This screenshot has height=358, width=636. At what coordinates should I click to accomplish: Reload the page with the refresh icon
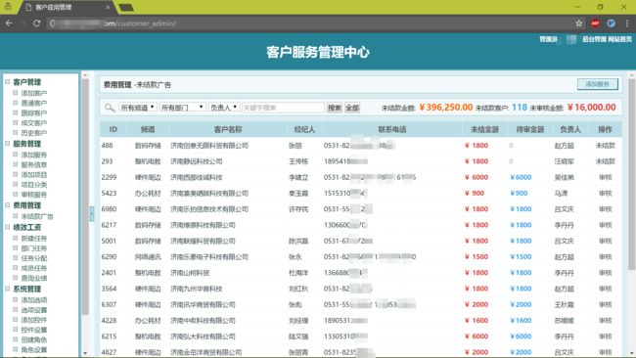point(36,23)
